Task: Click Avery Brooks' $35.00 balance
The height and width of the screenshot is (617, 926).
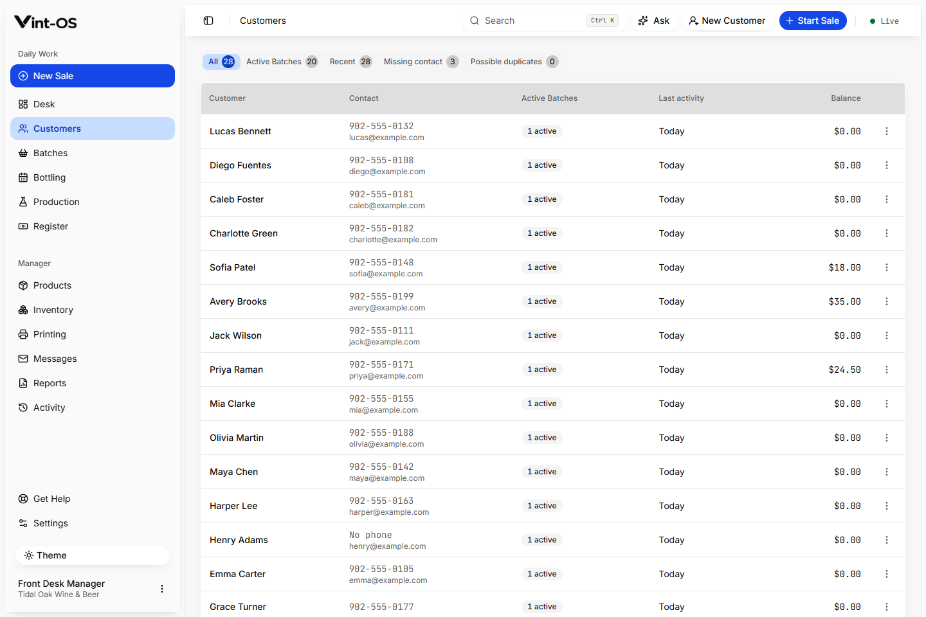Action: 844,301
